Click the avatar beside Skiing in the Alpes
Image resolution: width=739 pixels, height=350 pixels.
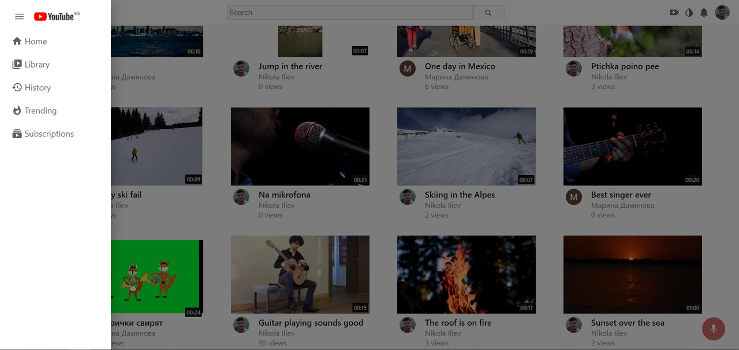coord(408,197)
